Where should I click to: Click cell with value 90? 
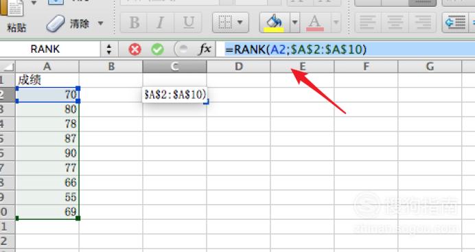point(47,153)
